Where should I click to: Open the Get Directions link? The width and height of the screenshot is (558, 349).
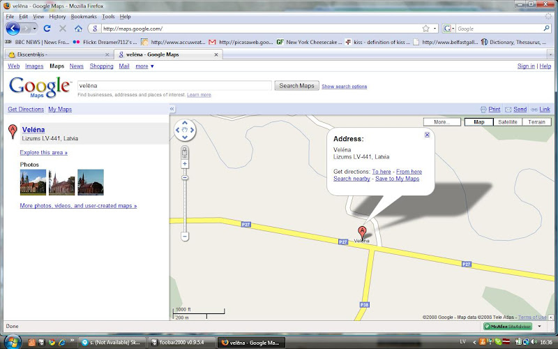(26, 109)
